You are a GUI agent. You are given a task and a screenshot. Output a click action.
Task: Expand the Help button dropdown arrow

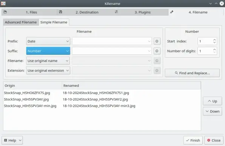pyautogui.click(x=20, y=140)
